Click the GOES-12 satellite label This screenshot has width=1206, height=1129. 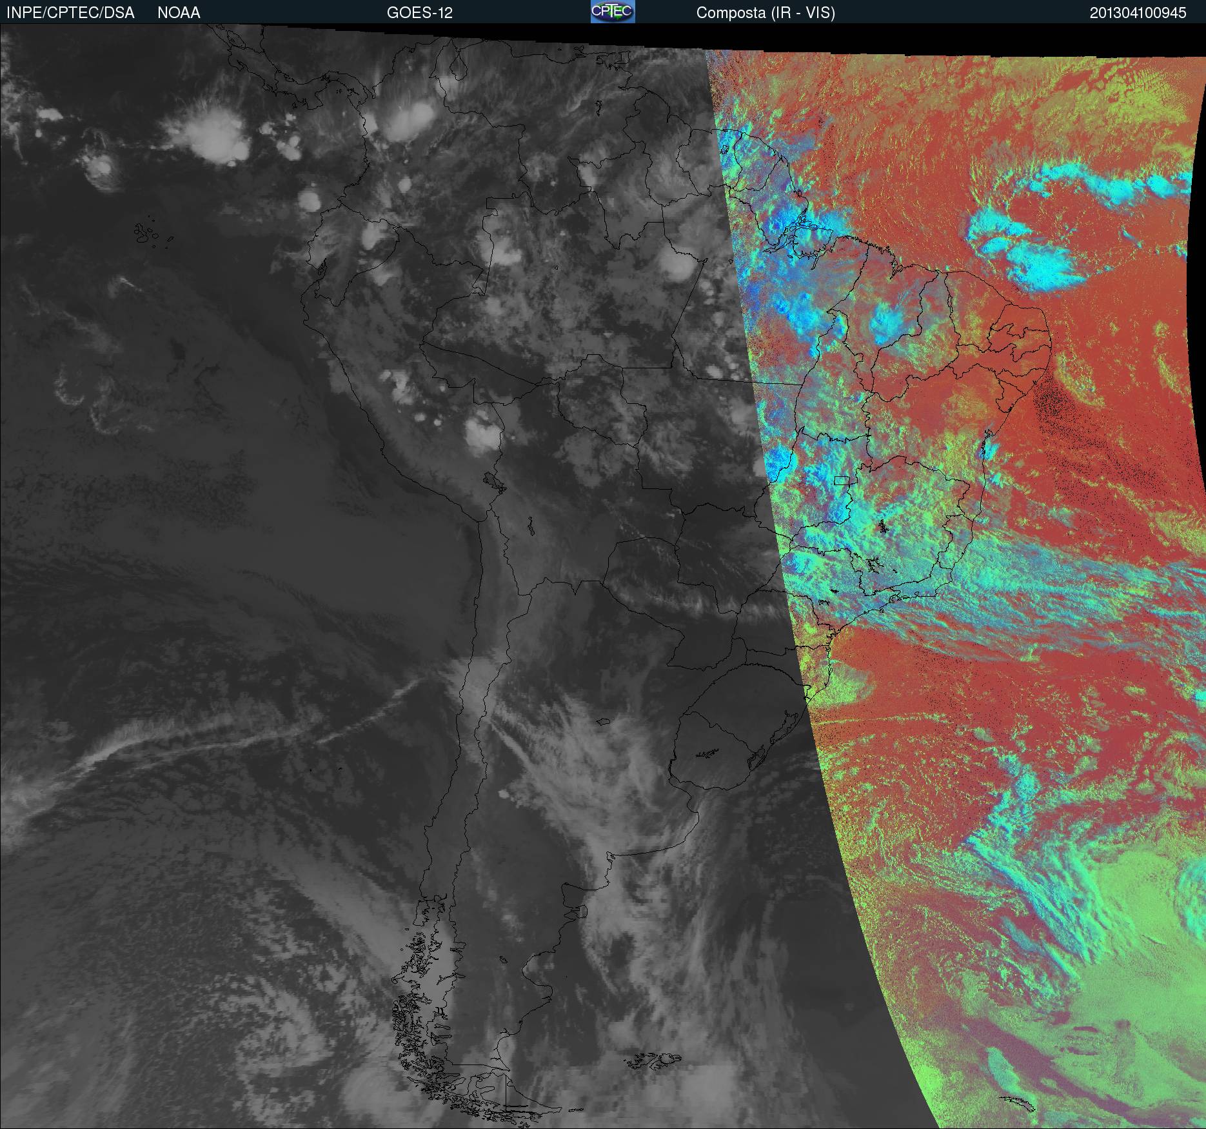(x=419, y=13)
